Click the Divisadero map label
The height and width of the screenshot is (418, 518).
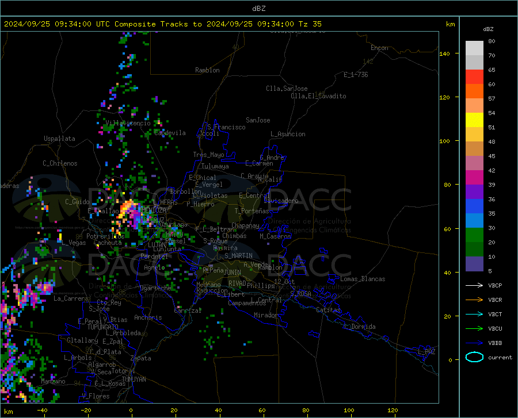coord(281,201)
